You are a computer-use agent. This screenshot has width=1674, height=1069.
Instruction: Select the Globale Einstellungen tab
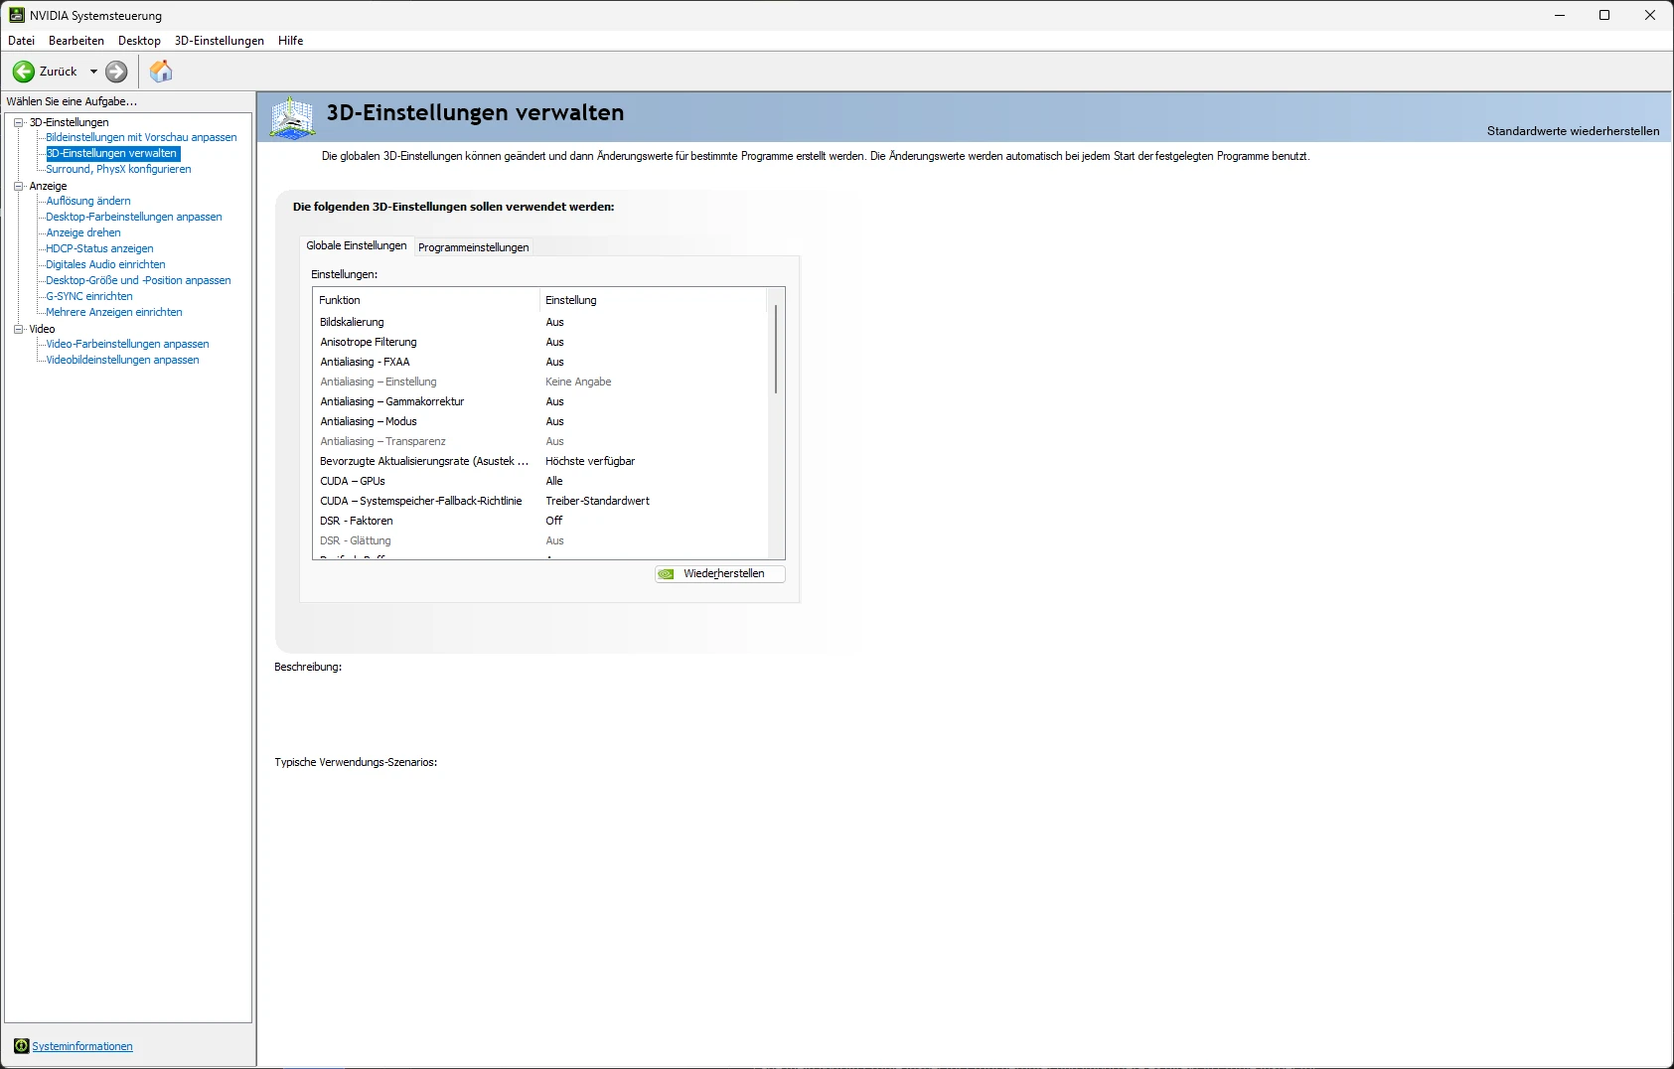(x=357, y=245)
